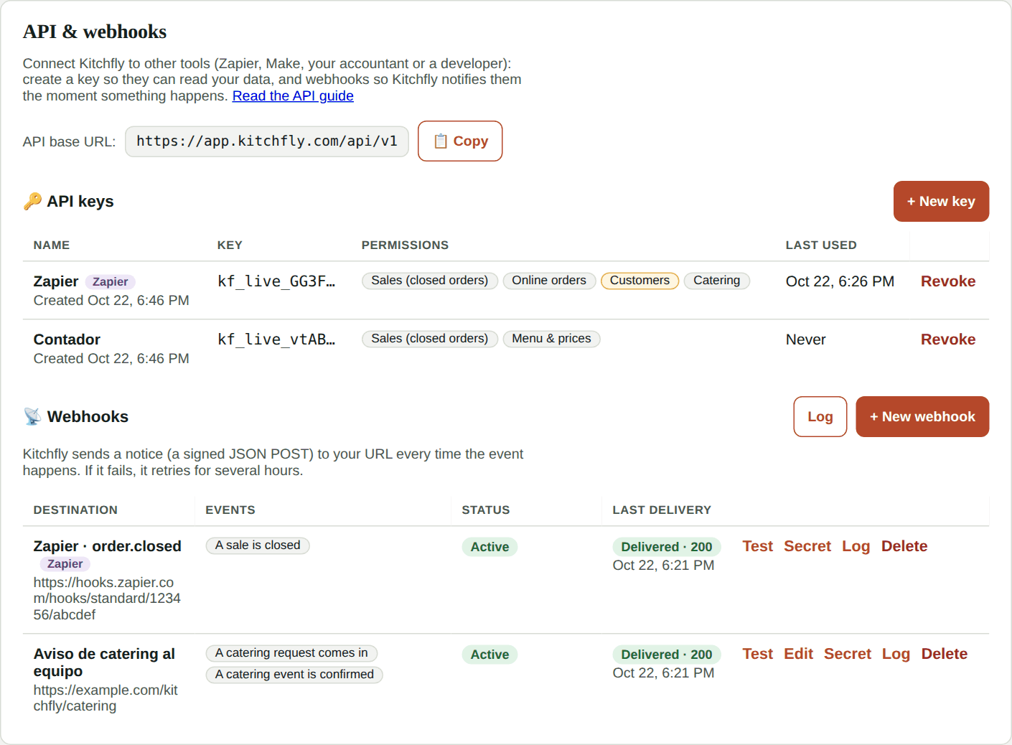1012x745 pixels.
Task: Click the hooks.zapier.com webhook URL
Action: pyautogui.click(x=107, y=599)
